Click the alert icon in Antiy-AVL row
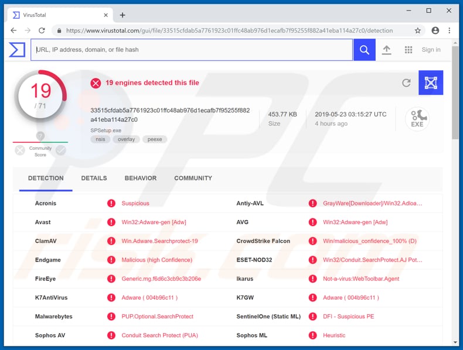 [312, 203]
